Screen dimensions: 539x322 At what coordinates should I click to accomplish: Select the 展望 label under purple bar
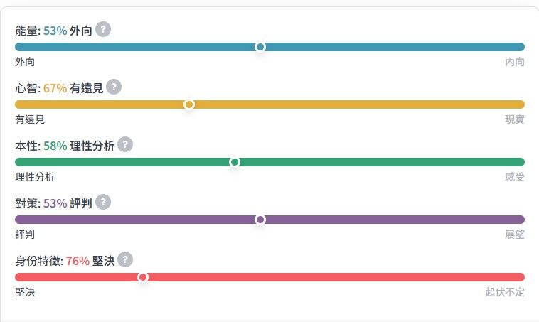pyautogui.click(x=515, y=235)
